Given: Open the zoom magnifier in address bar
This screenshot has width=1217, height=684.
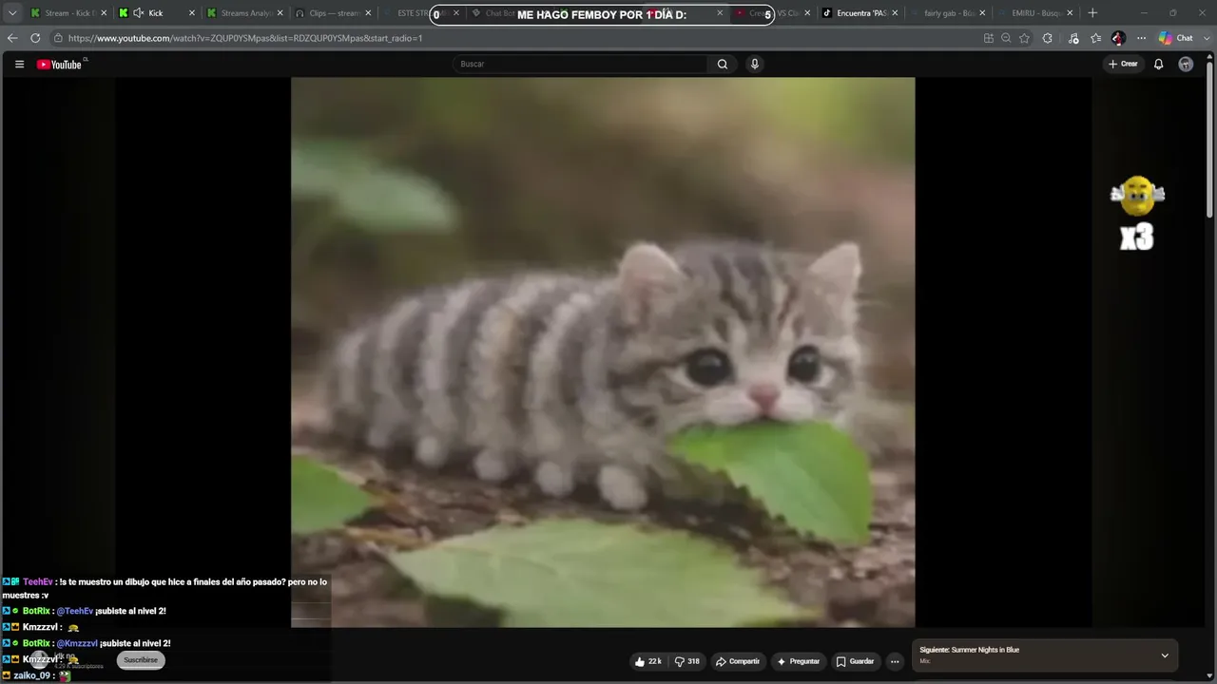Looking at the screenshot, I should click(x=1006, y=38).
